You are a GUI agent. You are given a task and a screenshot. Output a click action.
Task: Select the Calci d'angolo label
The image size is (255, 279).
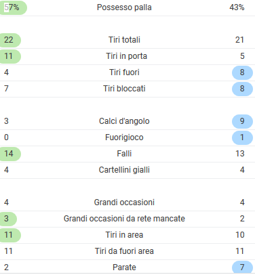click(124, 121)
